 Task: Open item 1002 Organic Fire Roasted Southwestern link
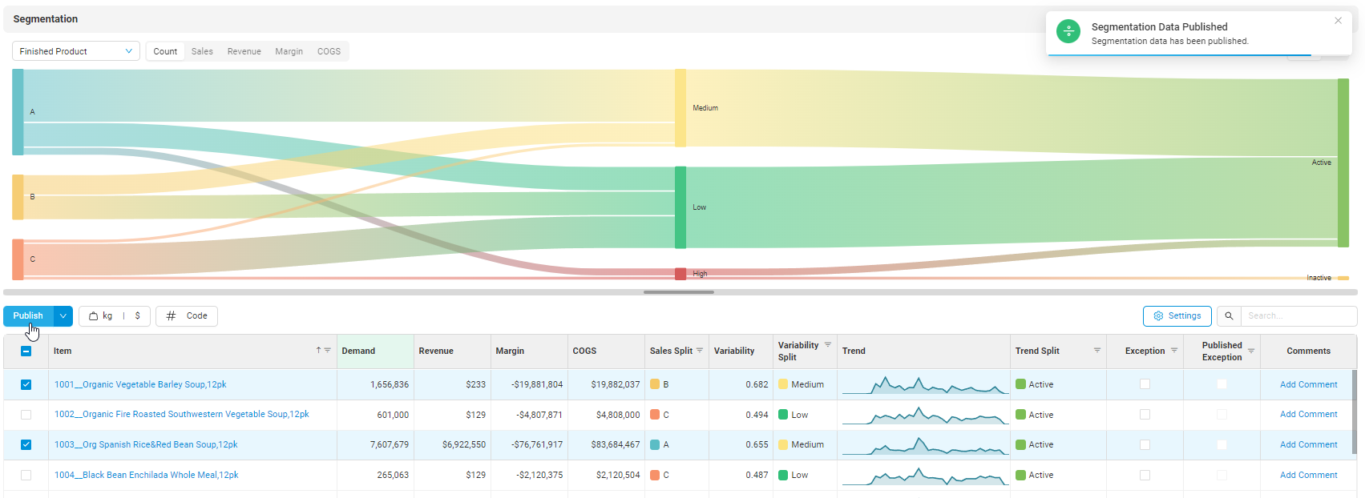pyautogui.click(x=181, y=415)
